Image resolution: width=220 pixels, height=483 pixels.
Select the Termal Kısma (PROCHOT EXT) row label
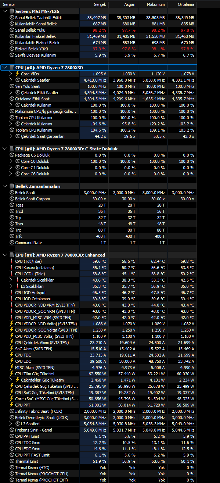pyautogui.click(x=42, y=480)
